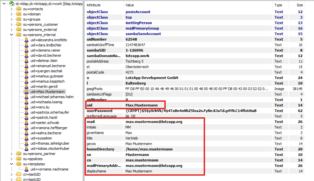
Task: Click the user icon beside uid=alexandra.kreifelts
Action: pos(26,40)
